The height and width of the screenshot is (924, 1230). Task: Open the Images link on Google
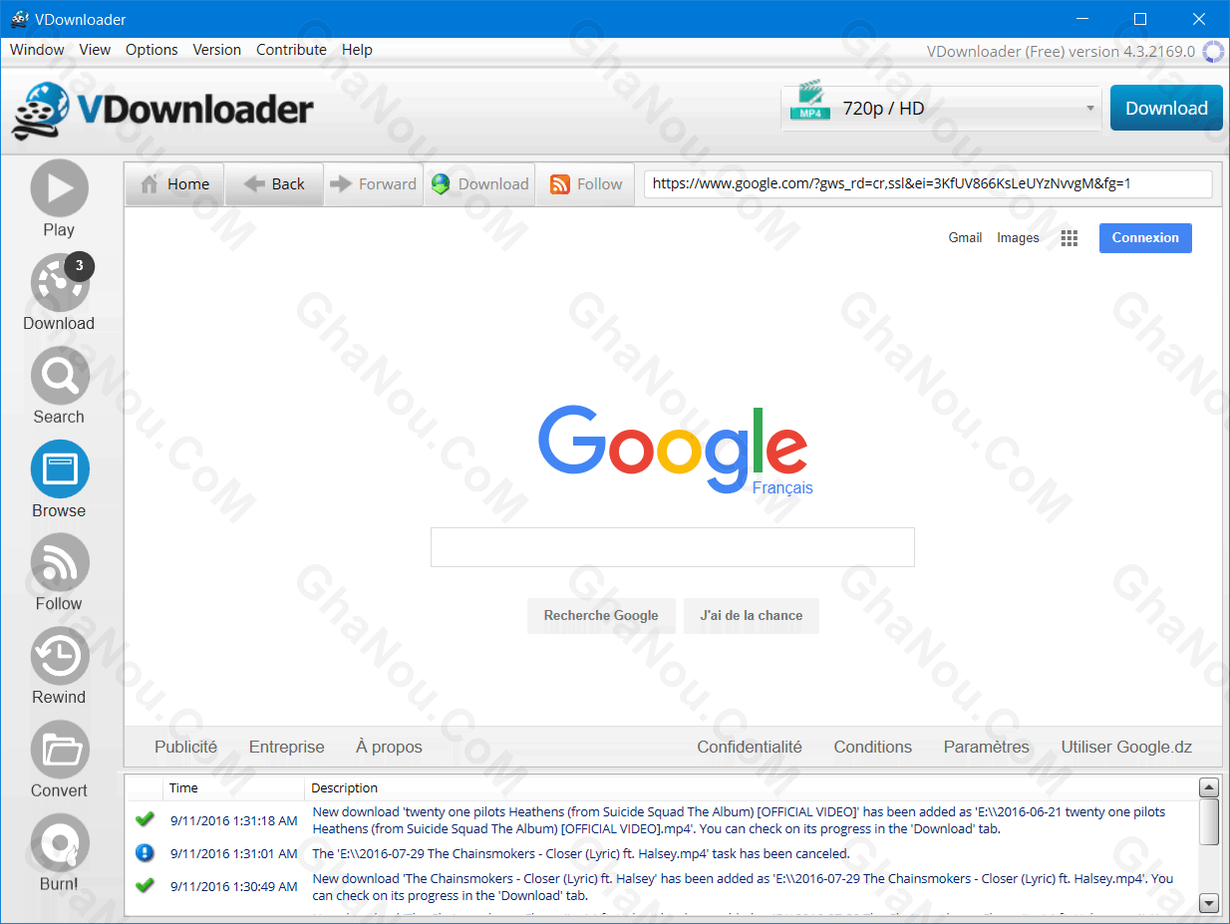click(x=1018, y=238)
